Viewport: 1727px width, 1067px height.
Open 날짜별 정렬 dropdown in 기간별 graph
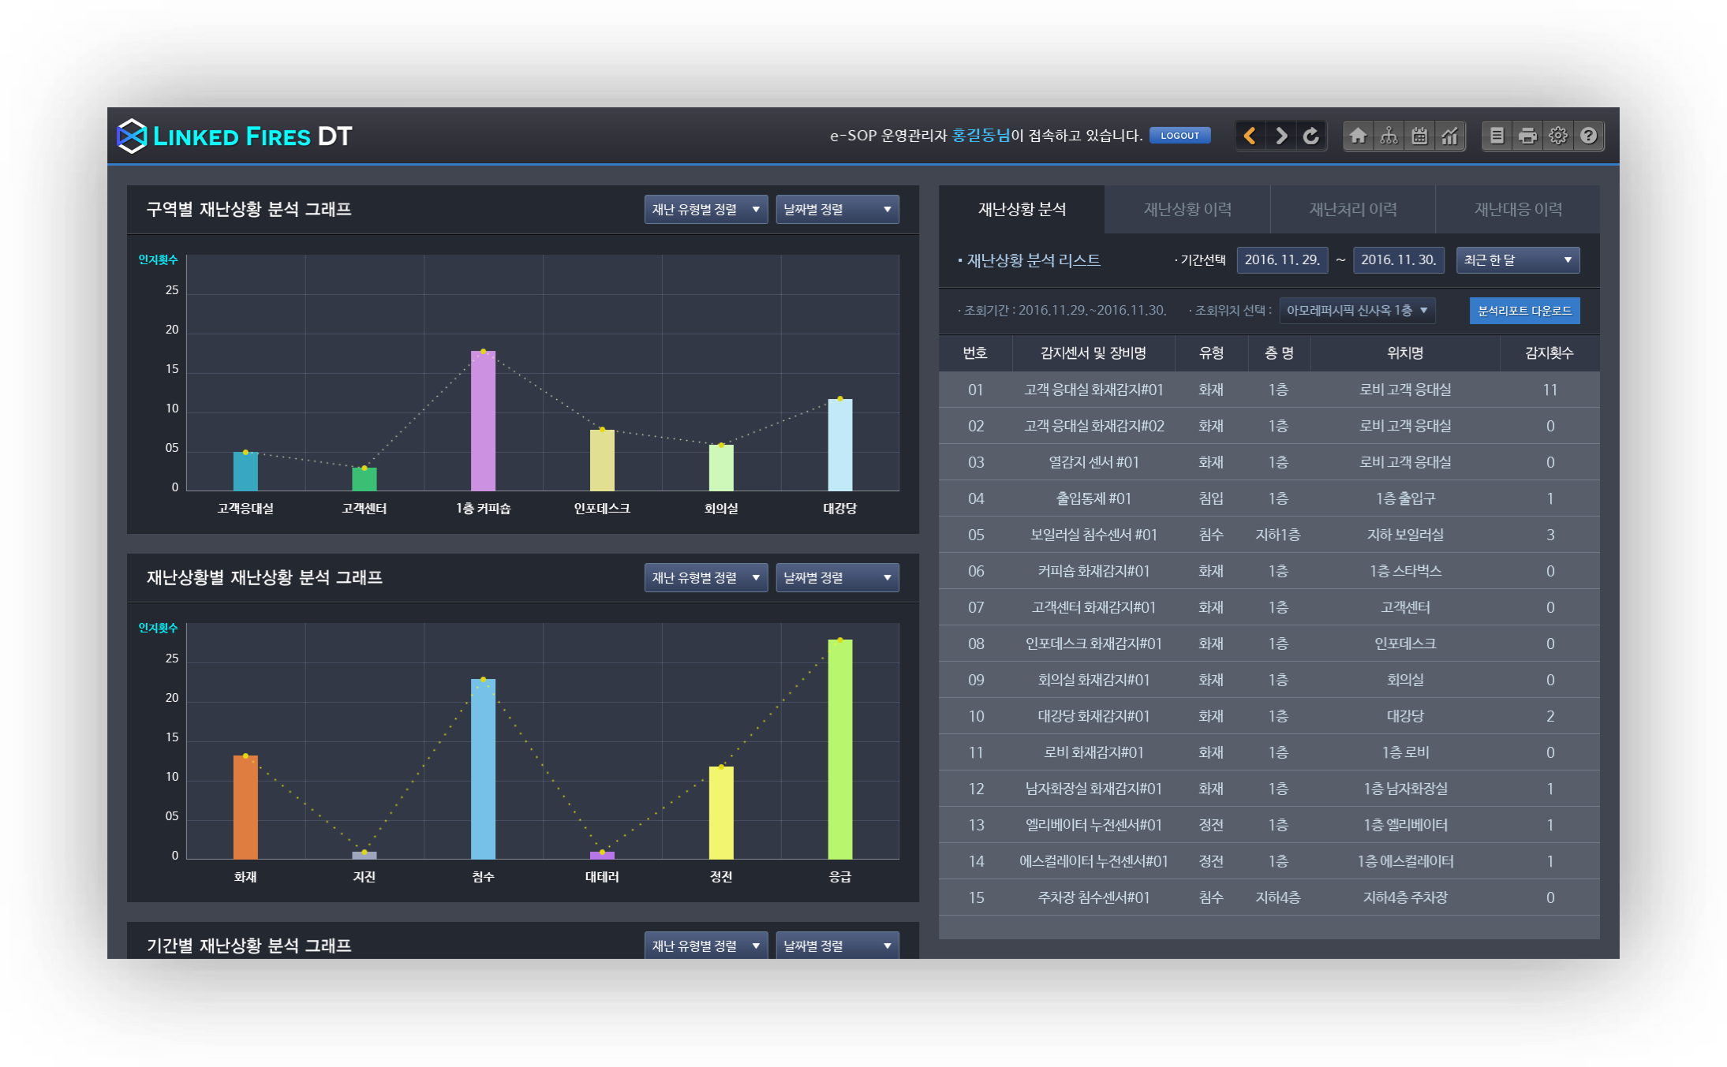pos(837,945)
